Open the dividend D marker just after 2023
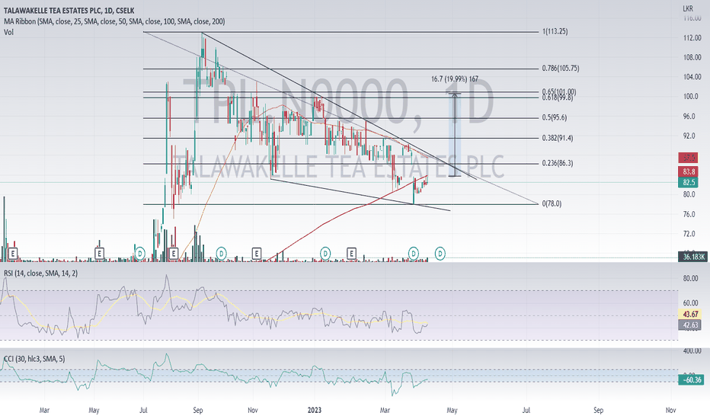Screen dimensions: 710x419 (x=325, y=254)
